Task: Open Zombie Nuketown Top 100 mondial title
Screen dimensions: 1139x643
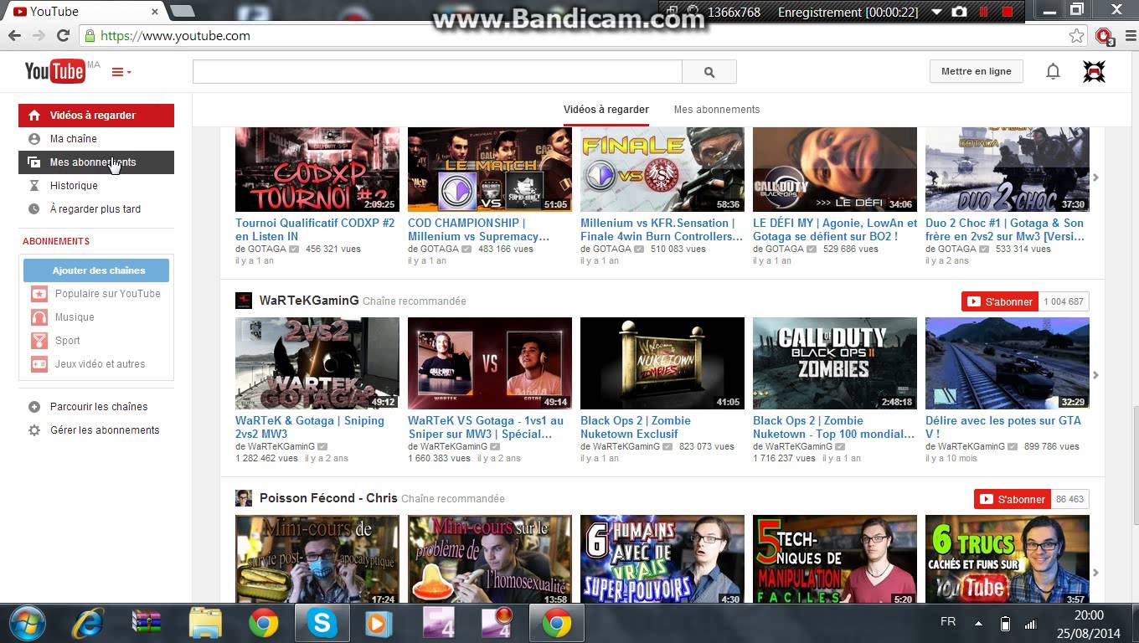Action: coord(833,427)
